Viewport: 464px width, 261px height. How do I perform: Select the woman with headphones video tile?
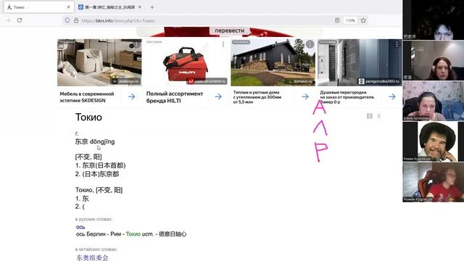coord(434,60)
